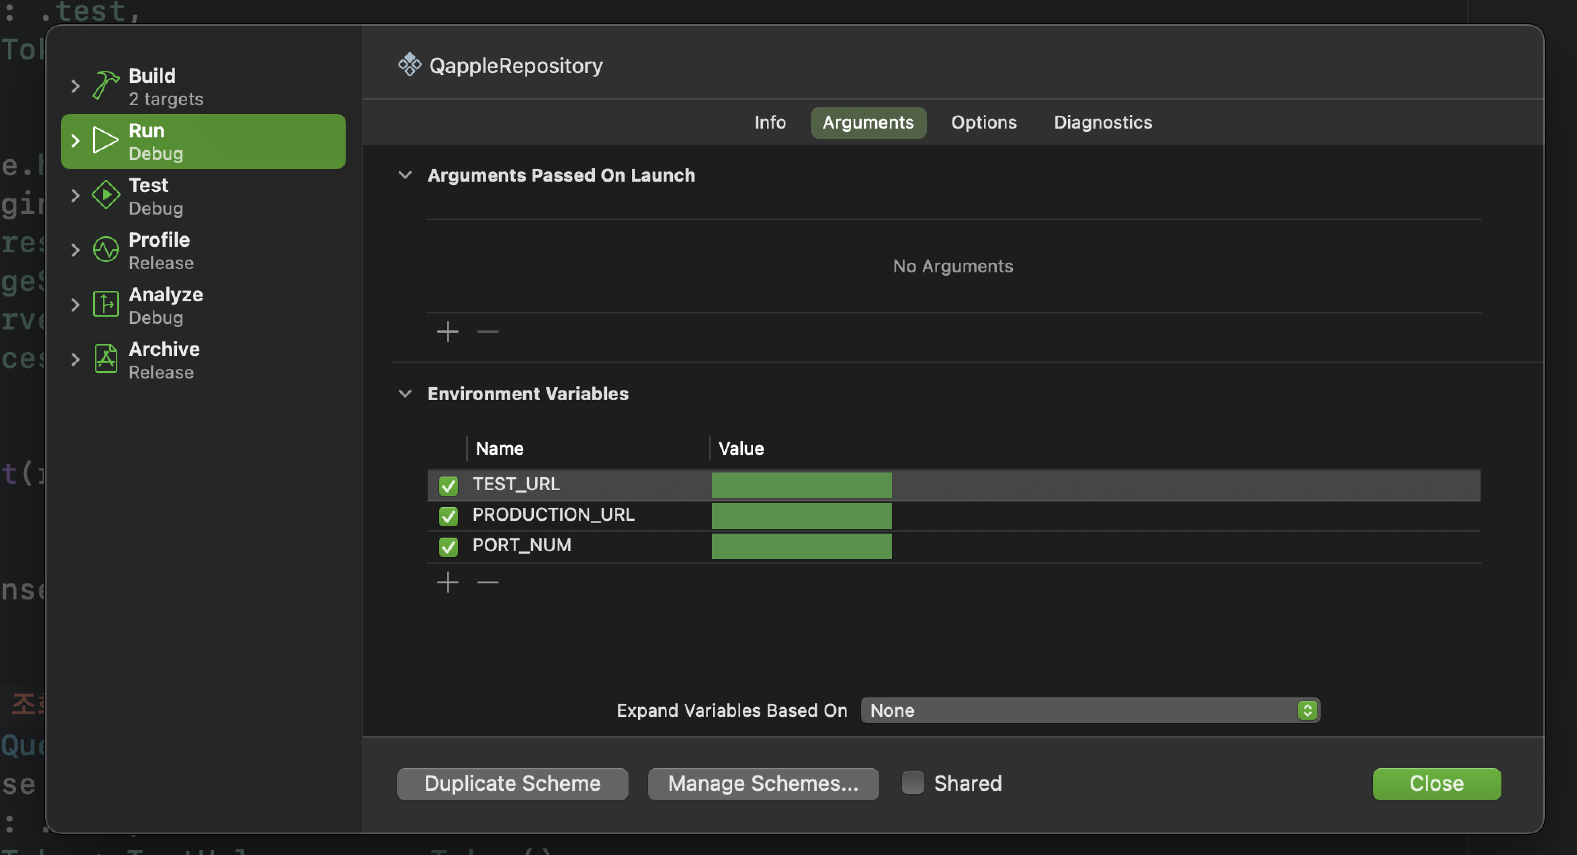Screen dimensions: 1577x855
Task: Click the Run play triangle icon
Action: point(105,140)
